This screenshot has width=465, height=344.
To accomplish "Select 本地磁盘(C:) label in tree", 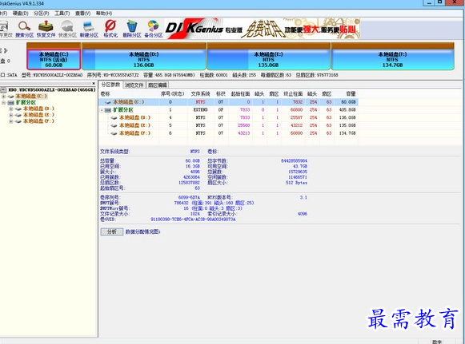I will [31, 97].
